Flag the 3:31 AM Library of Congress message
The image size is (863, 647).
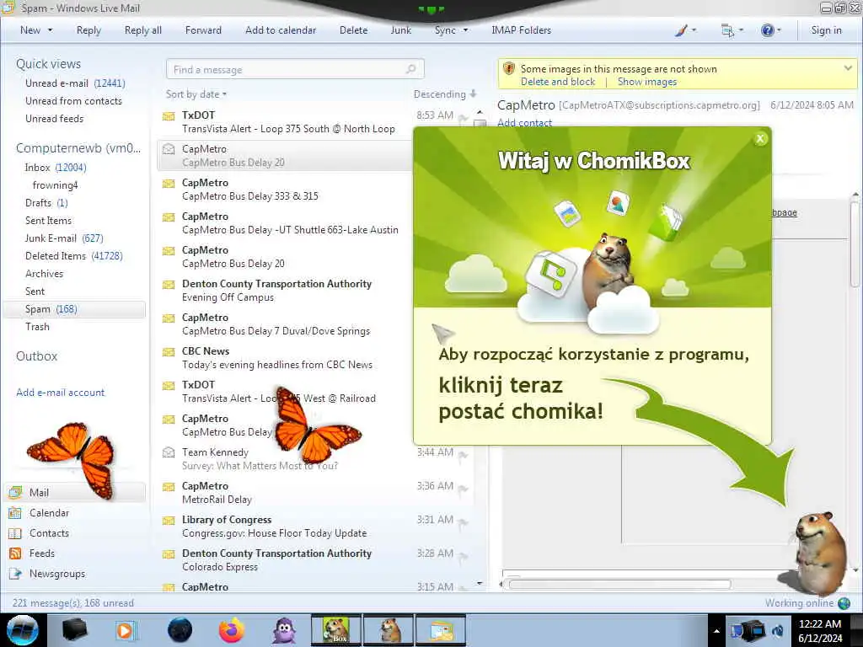(464, 522)
